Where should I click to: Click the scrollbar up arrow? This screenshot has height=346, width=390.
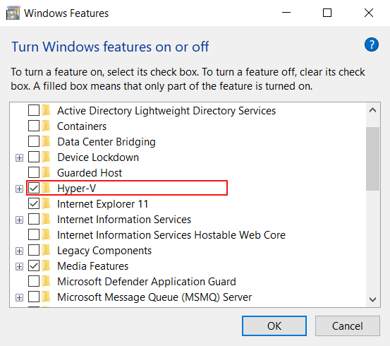[372, 110]
